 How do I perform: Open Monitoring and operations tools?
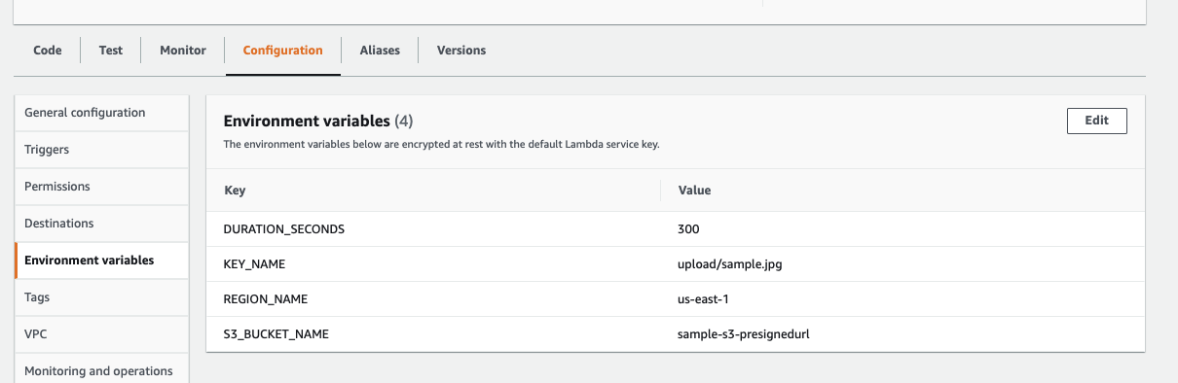click(x=101, y=370)
